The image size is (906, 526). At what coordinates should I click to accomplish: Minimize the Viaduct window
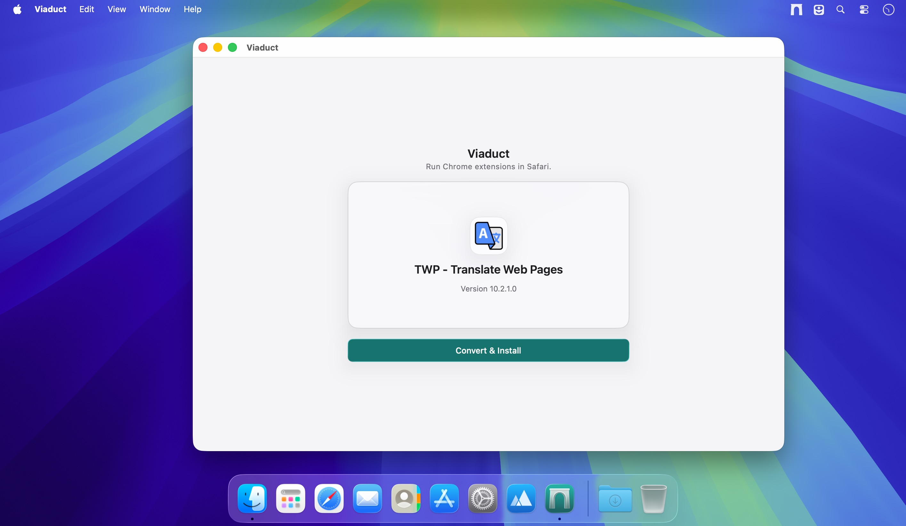point(218,47)
